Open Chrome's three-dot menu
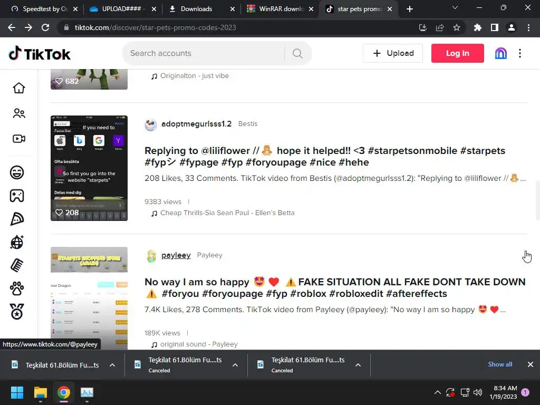540x405 pixels. (x=528, y=27)
